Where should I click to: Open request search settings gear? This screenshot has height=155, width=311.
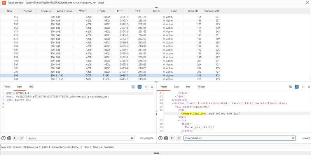[x=9, y=138]
